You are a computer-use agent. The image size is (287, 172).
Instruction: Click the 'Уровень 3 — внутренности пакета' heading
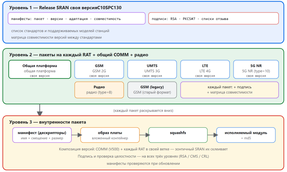click(x=48, y=122)
